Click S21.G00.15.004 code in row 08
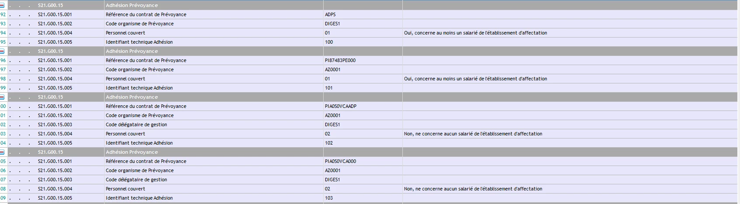 click(x=55, y=189)
